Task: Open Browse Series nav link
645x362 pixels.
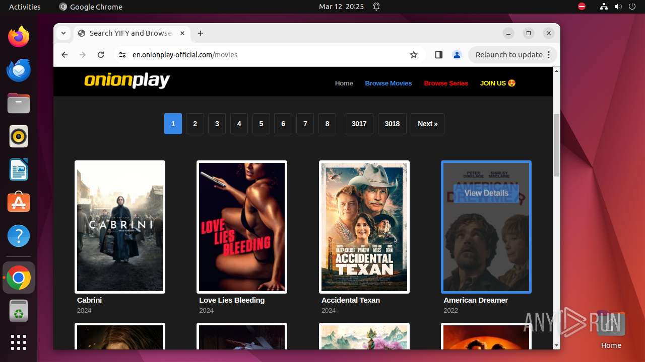Action: pyautogui.click(x=446, y=83)
